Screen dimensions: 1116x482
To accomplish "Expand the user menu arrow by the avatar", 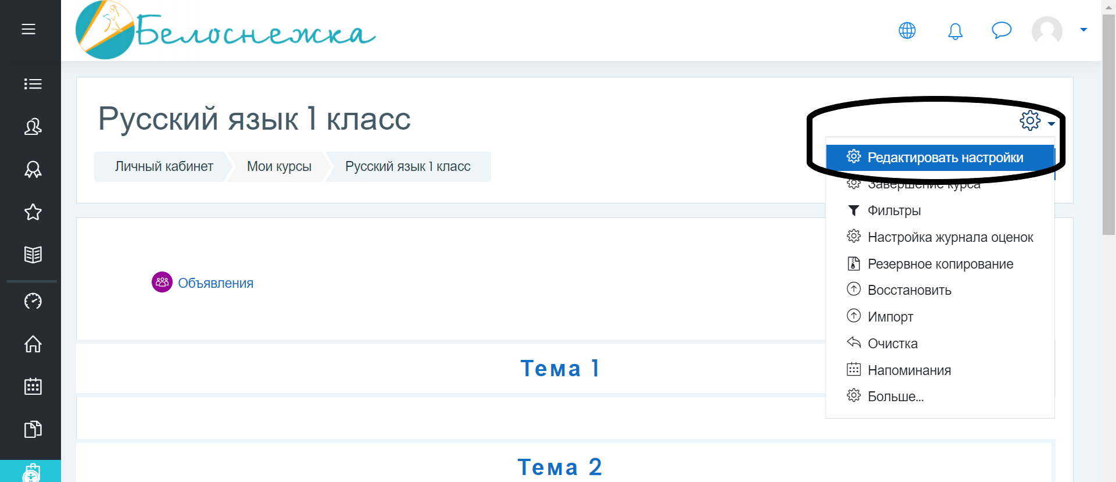I will click(x=1083, y=30).
